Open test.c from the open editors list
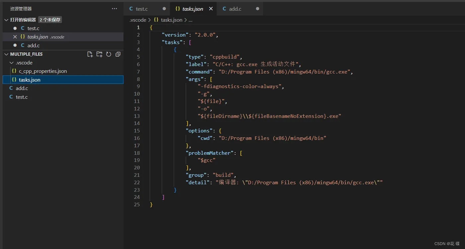This screenshot has width=465, height=249. point(63,28)
